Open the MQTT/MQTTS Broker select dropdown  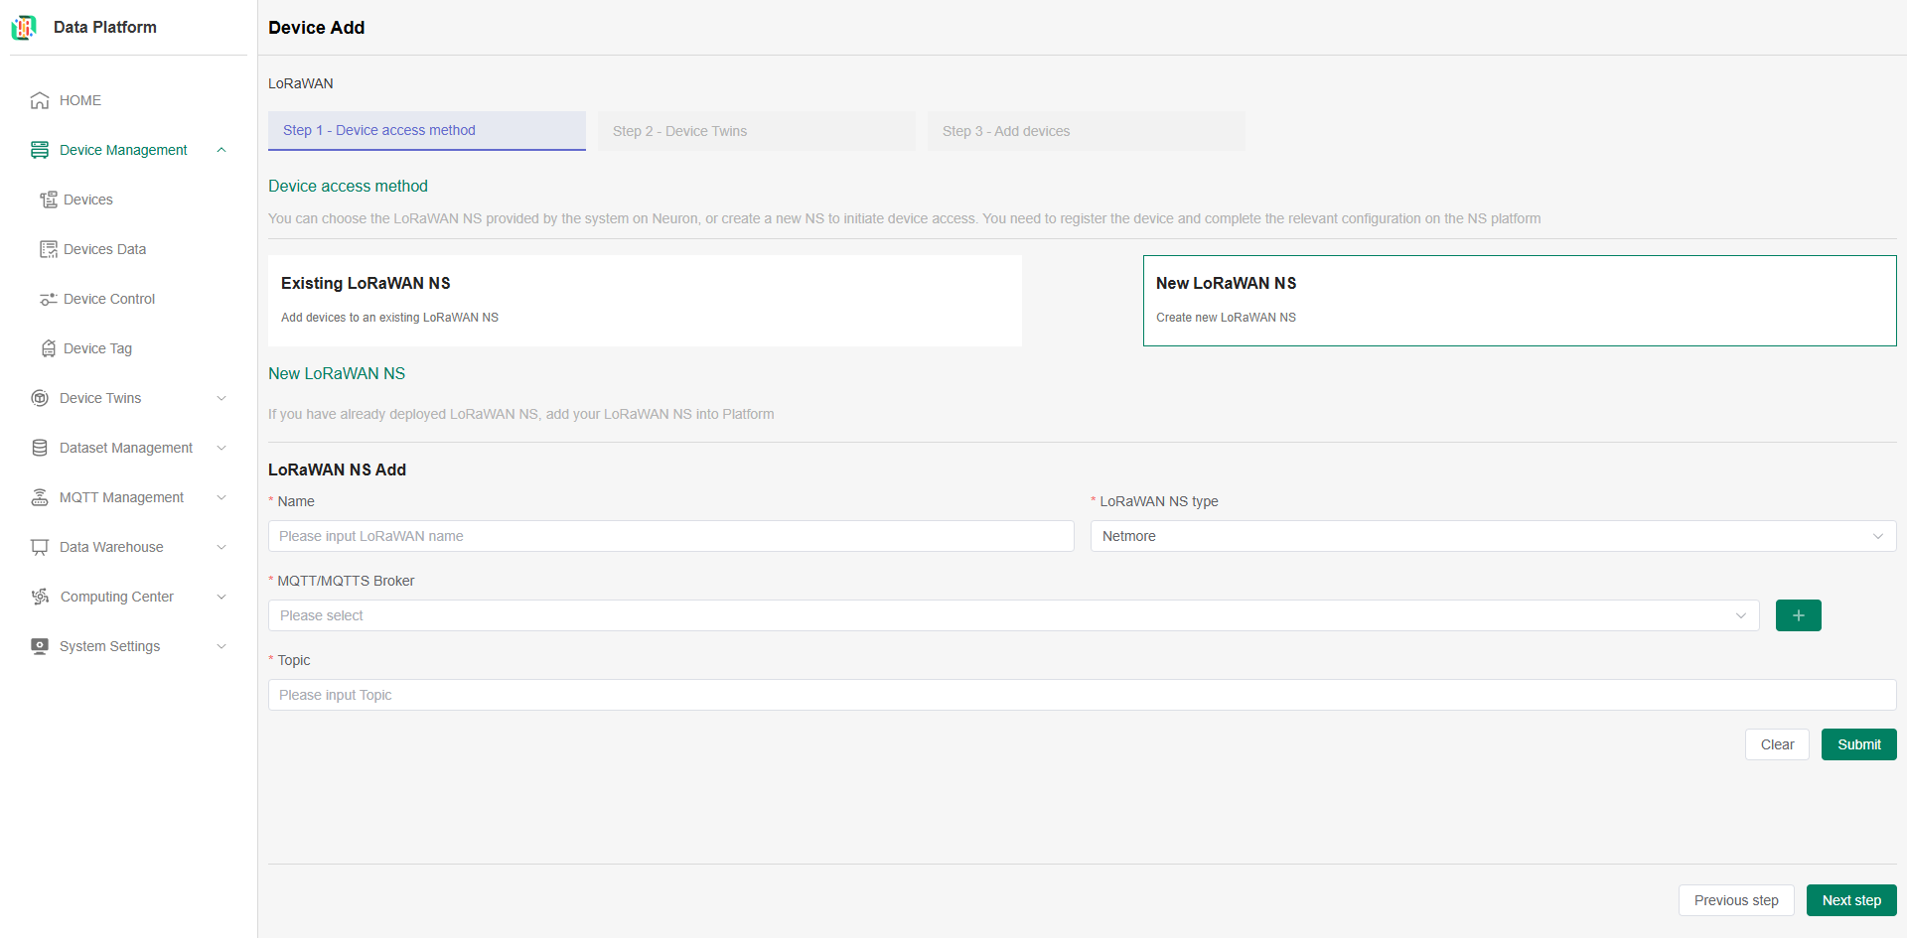point(1012,615)
